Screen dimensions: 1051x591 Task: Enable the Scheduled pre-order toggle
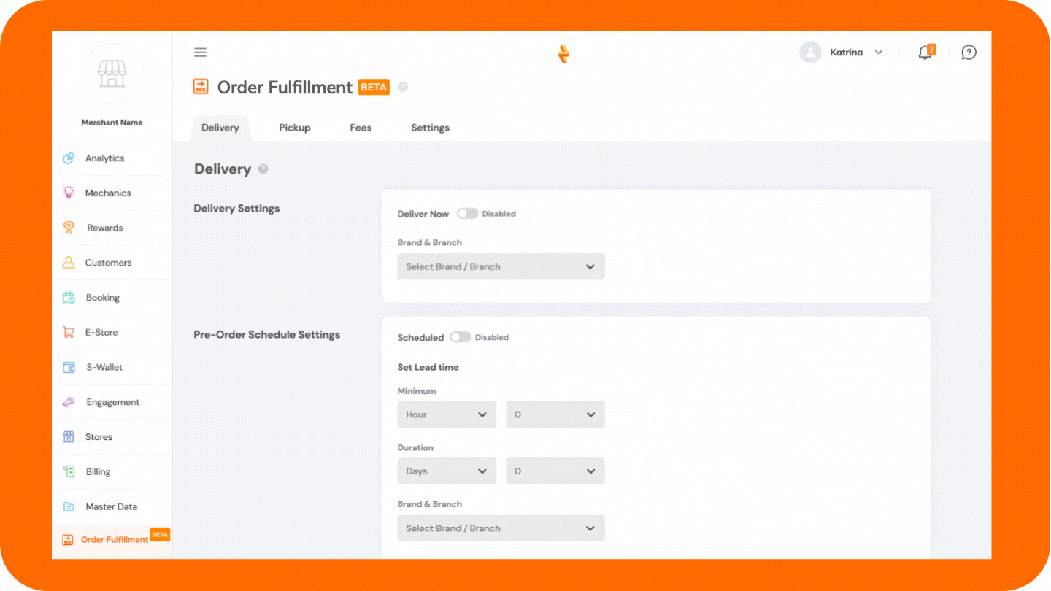click(x=461, y=337)
